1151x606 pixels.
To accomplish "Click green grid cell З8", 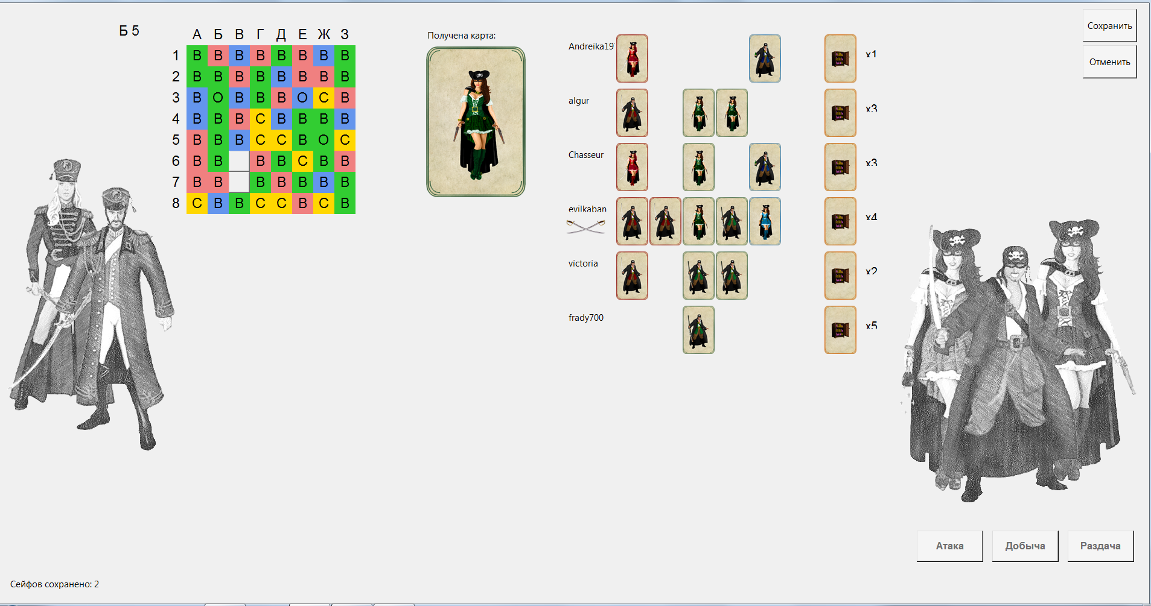I will 345,203.
